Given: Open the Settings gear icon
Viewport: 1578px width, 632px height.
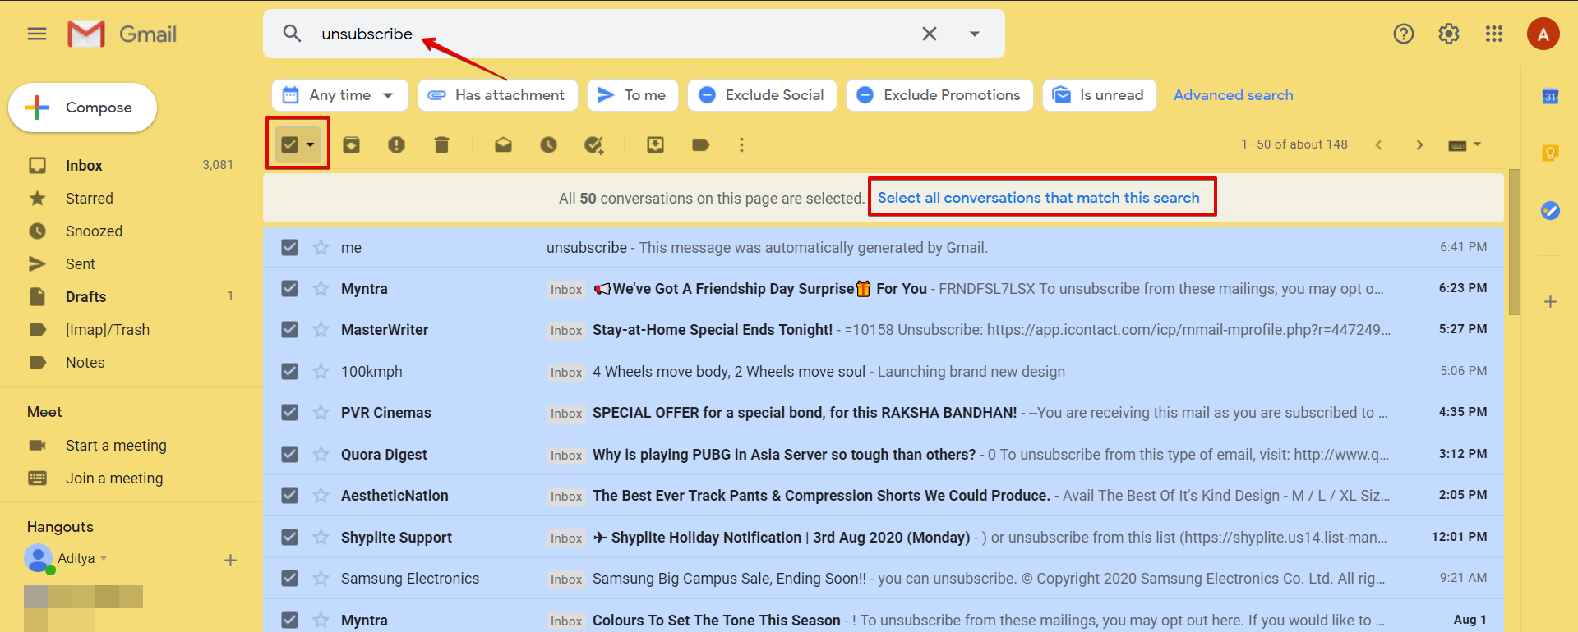Looking at the screenshot, I should point(1449,34).
